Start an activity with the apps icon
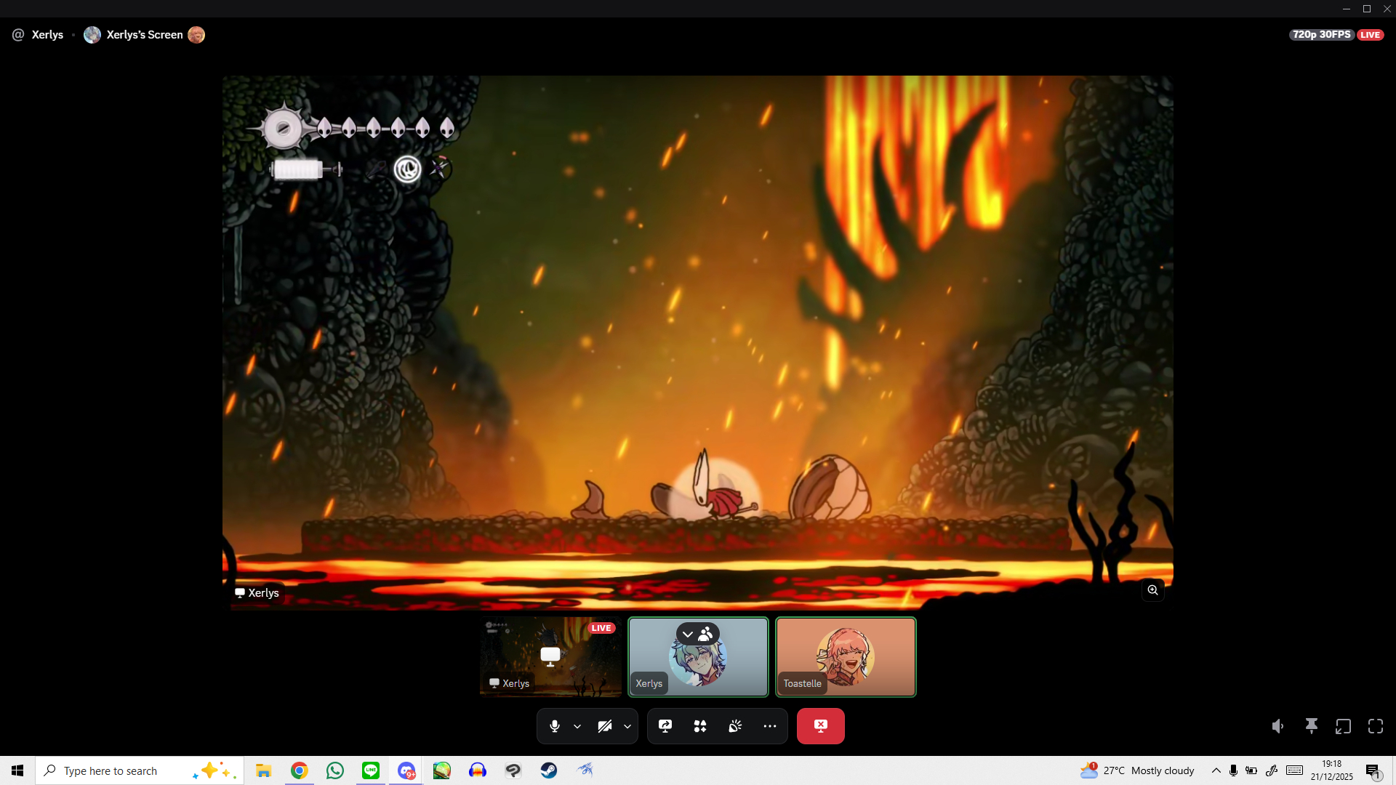The height and width of the screenshot is (785, 1396). point(699,726)
